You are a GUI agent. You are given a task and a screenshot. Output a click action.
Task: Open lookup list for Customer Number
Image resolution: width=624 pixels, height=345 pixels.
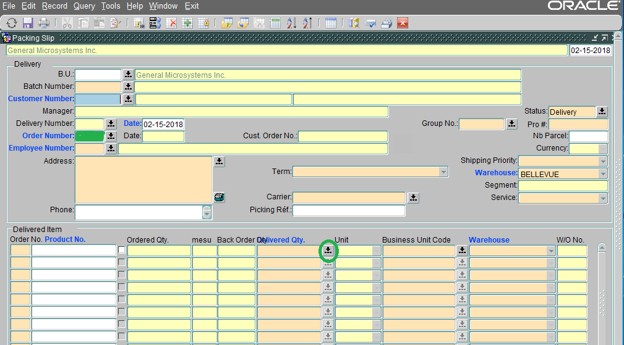128,99
